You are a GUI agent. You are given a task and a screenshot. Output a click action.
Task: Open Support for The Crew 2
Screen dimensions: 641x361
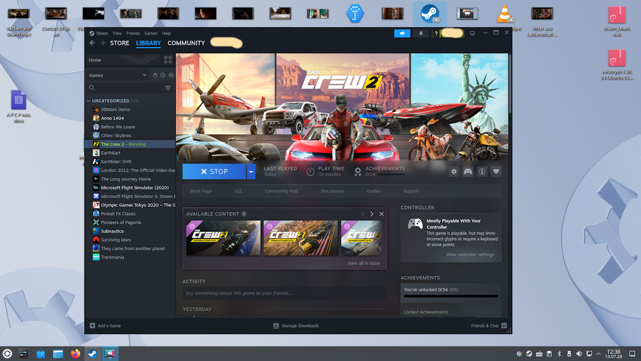pyautogui.click(x=411, y=191)
